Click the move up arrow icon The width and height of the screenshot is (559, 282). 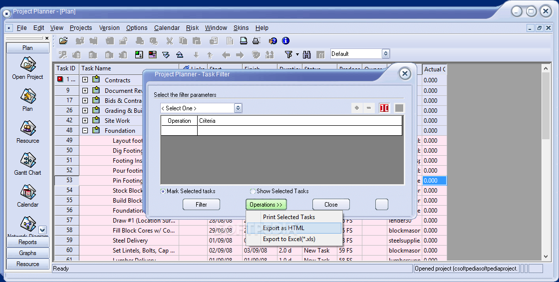pos(210,54)
